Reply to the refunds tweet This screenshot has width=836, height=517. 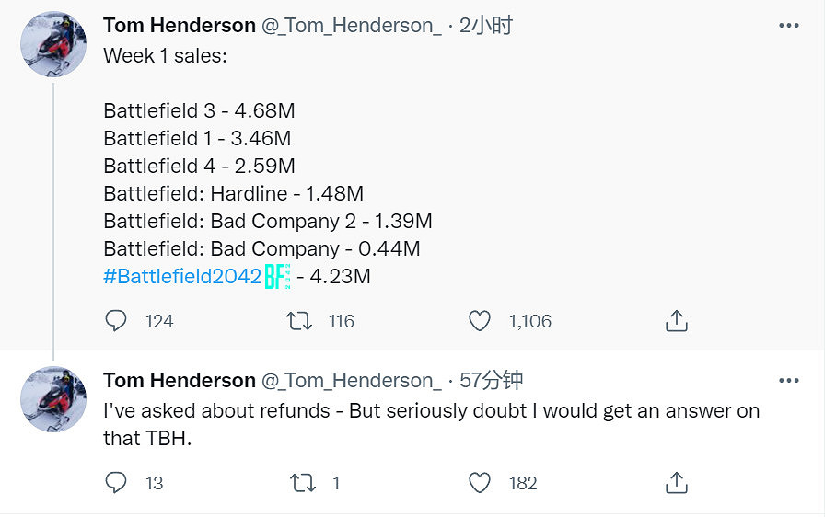(x=116, y=483)
